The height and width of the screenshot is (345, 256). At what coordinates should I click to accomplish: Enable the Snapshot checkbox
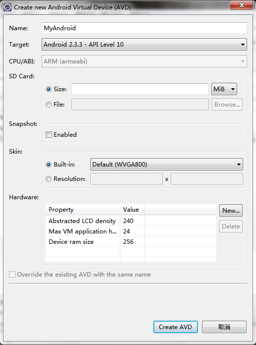pyautogui.click(x=49, y=134)
